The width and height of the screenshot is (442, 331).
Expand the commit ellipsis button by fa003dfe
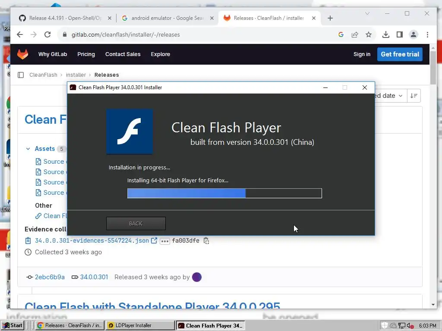165,241
